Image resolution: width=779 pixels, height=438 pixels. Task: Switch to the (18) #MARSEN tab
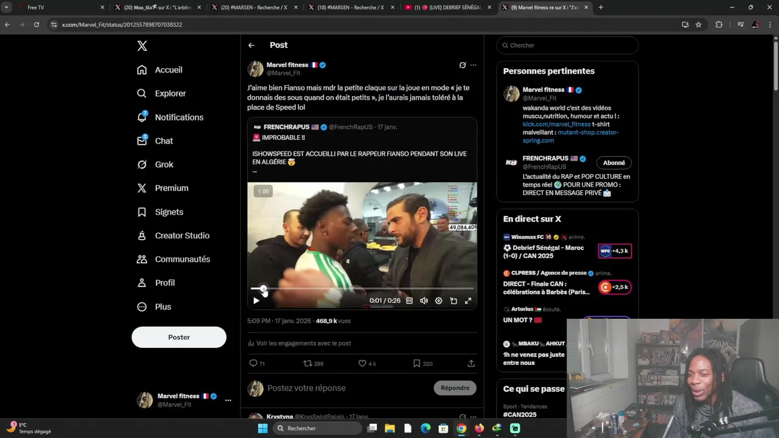point(351,7)
